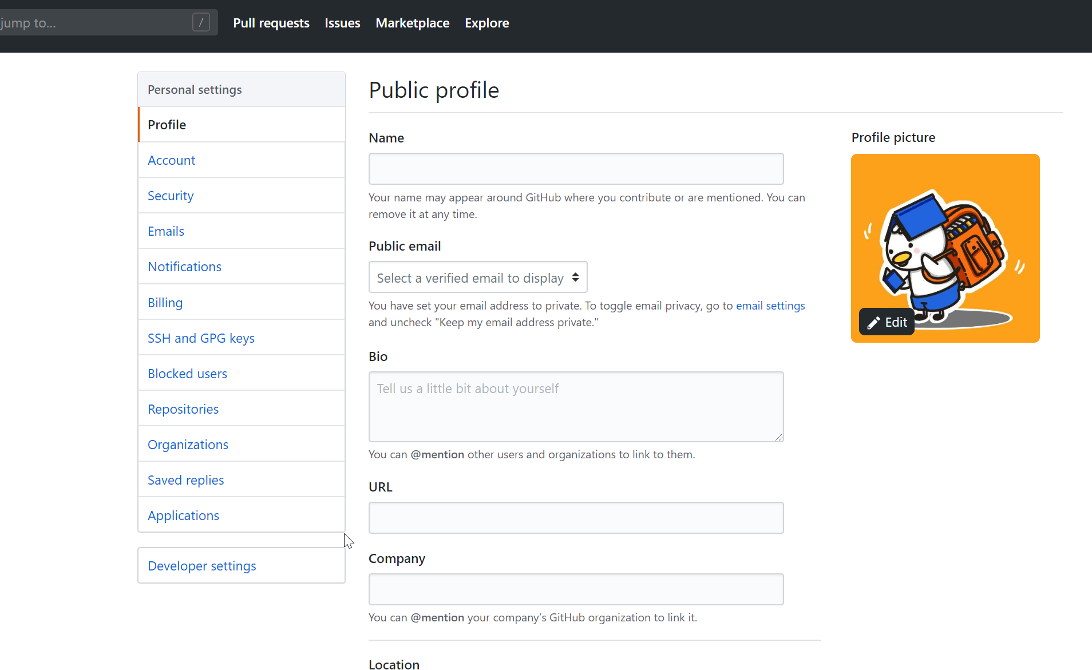Image resolution: width=1092 pixels, height=670 pixels.
Task: Select the Profile settings tab
Action: click(x=242, y=125)
